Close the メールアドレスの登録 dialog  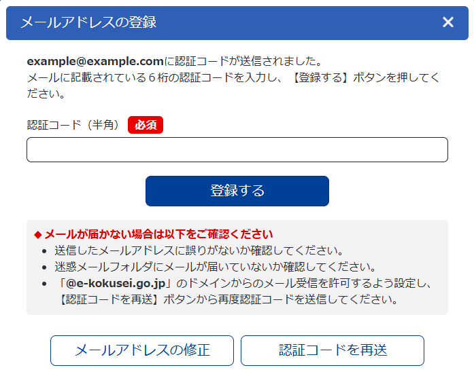(x=447, y=22)
